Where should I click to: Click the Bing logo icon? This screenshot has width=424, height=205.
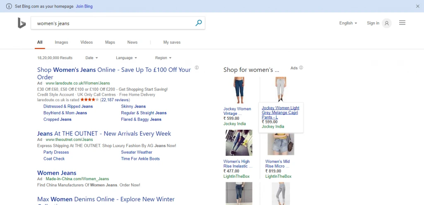coord(22,24)
